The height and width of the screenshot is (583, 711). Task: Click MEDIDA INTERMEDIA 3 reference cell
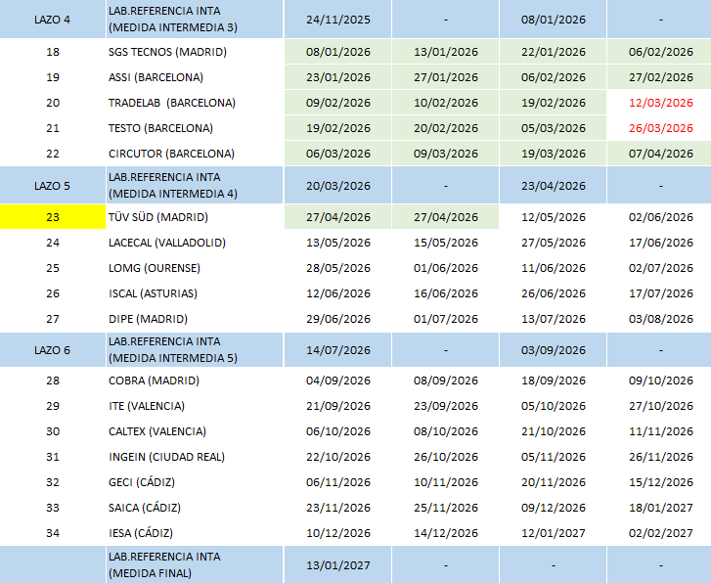195,20
